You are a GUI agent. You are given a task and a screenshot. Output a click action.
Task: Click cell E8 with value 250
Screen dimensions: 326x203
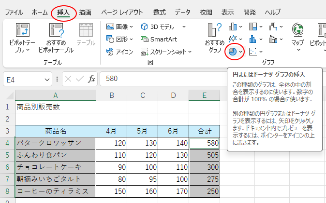[205, 191]
